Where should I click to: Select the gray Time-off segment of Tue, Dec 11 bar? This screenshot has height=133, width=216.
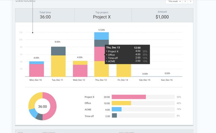coord(58,51)
